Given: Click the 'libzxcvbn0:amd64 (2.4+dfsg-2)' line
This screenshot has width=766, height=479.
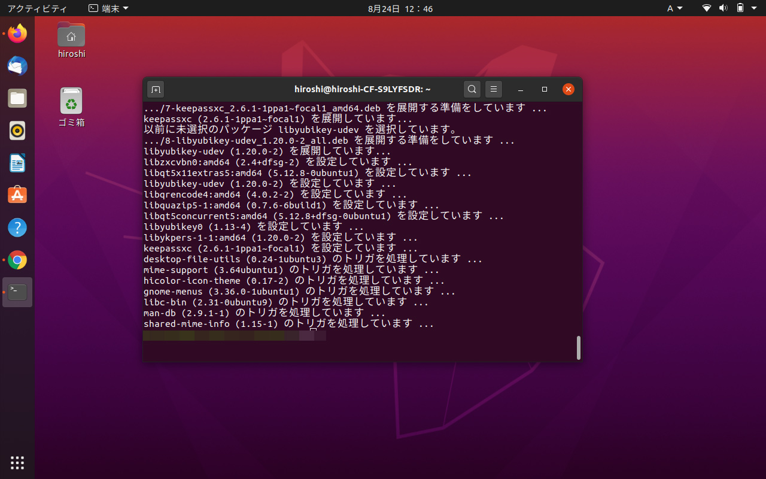Looking at the screenshot, I should [x=278, y=162].
